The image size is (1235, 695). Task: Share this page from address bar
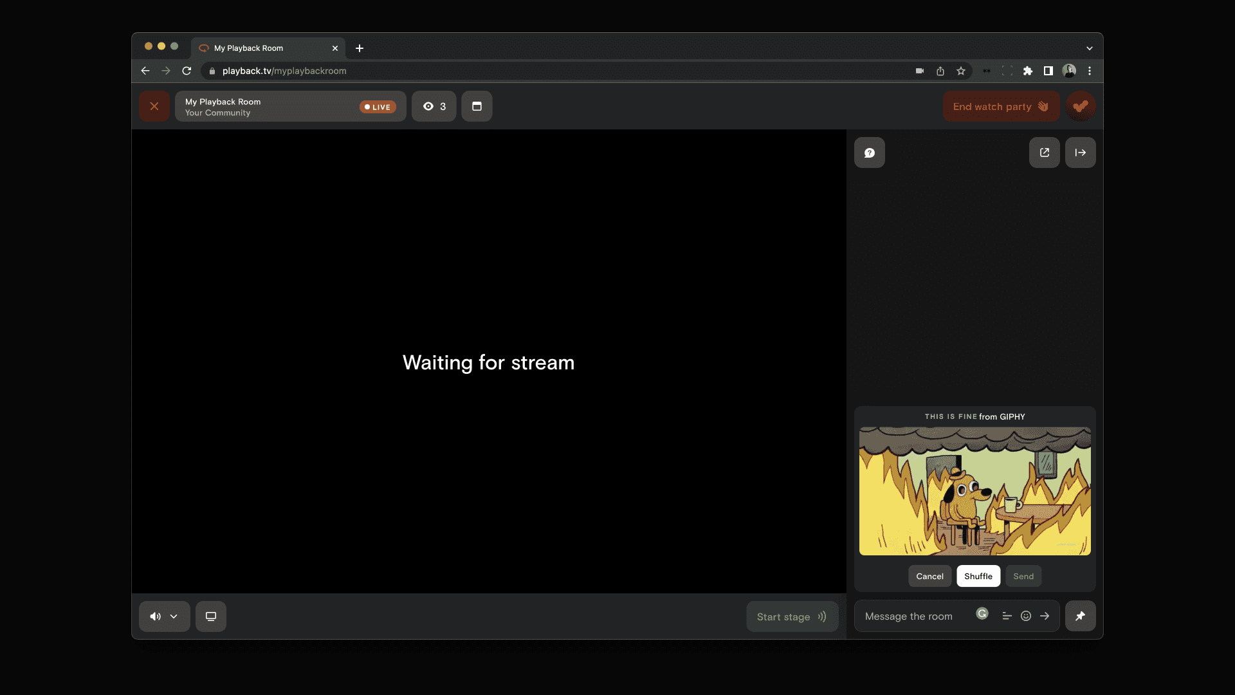click(x=940, y=71)
